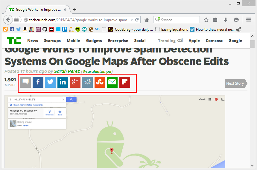Go back using the browser back arrow
This screenshot has height=170, width=257.
(8, 20)
